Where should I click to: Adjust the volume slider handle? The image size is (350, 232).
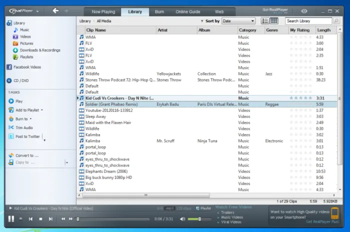point(199,219)
